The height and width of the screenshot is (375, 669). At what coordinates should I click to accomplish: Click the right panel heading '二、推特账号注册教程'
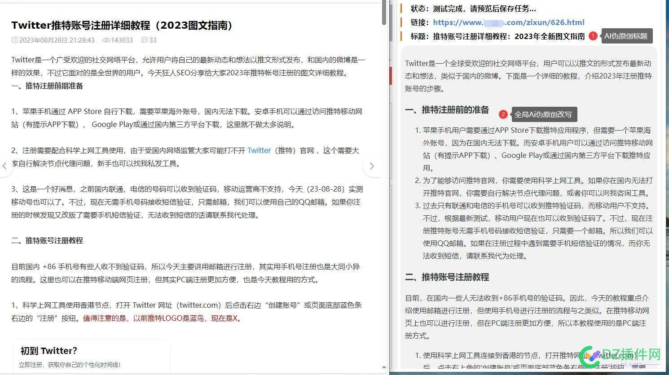click(x=447, y=277)
